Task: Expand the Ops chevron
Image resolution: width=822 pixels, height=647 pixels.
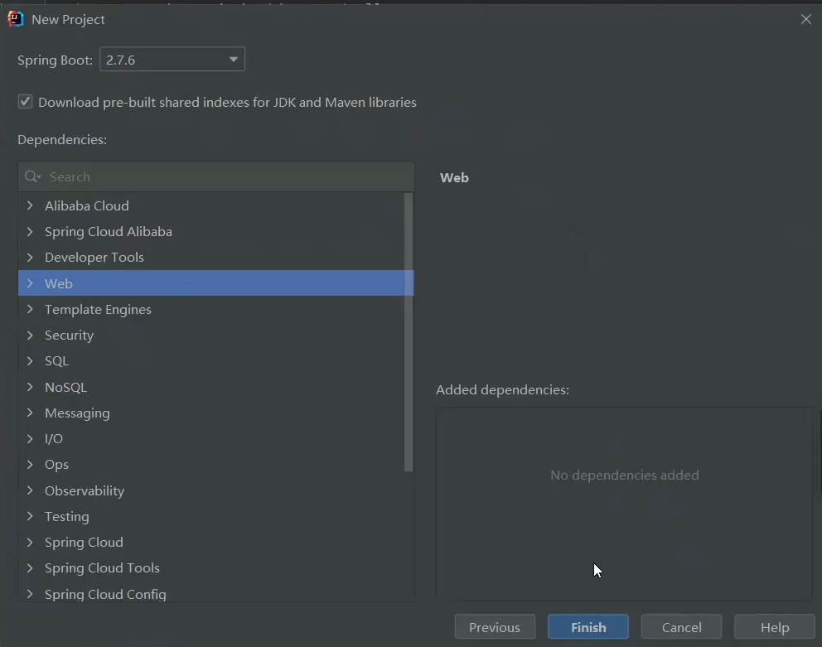Action: tap(30, 465)
